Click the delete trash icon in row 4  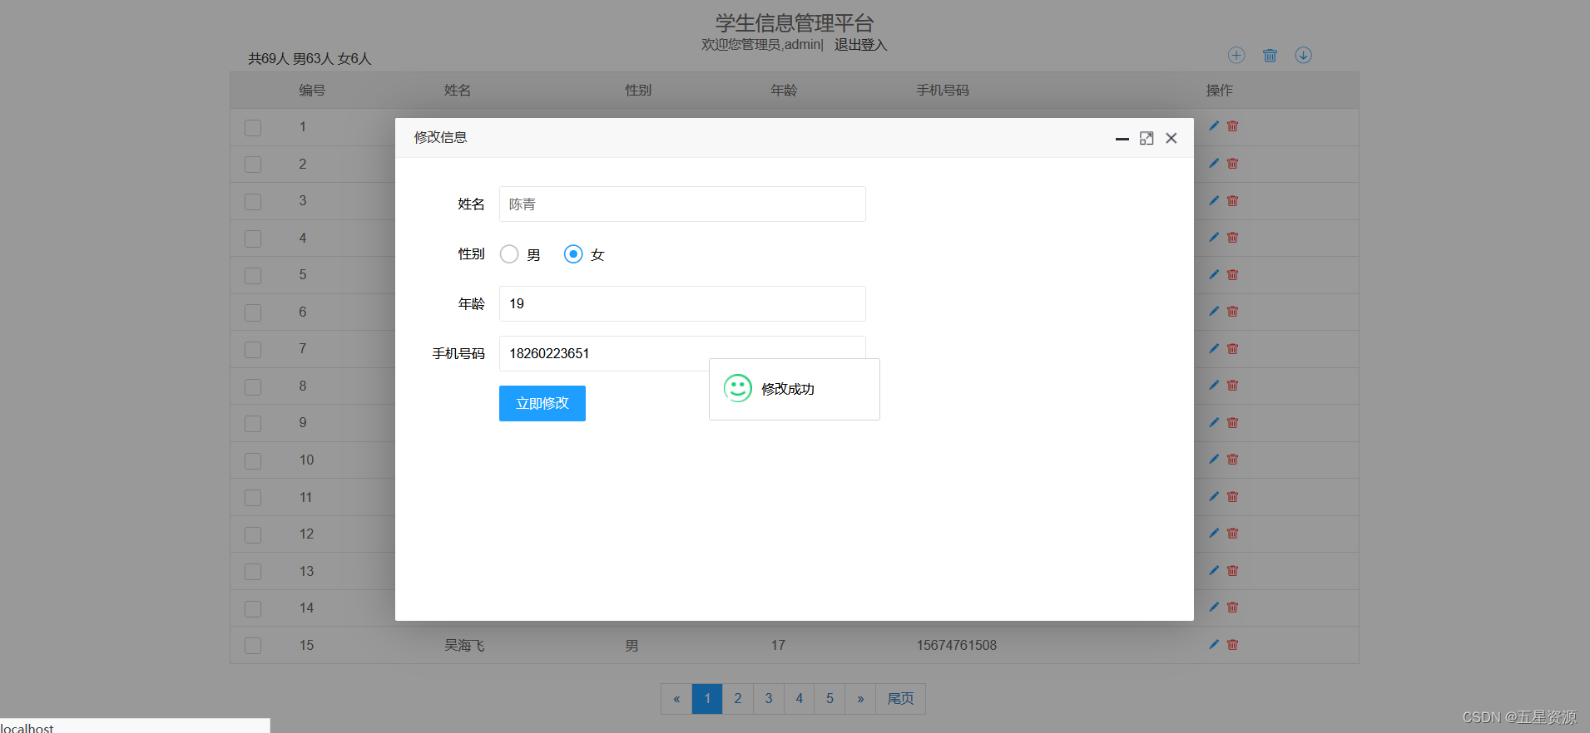(x=1233, y=238)
